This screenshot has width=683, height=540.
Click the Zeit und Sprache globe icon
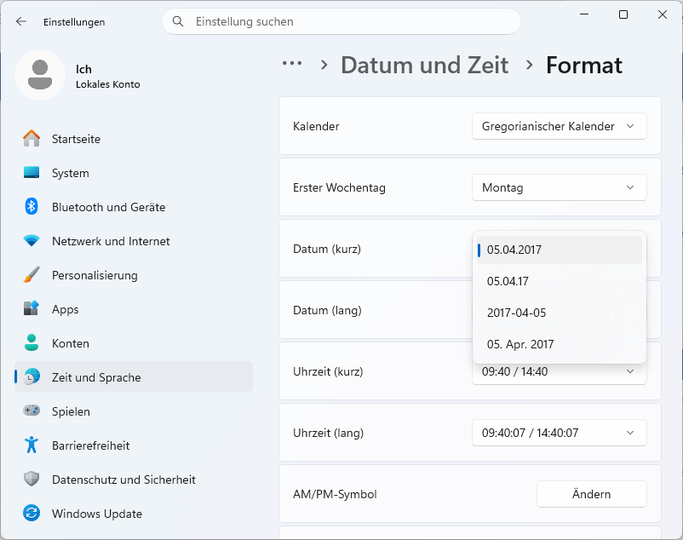pyautogui.click(x=32, y=377)
